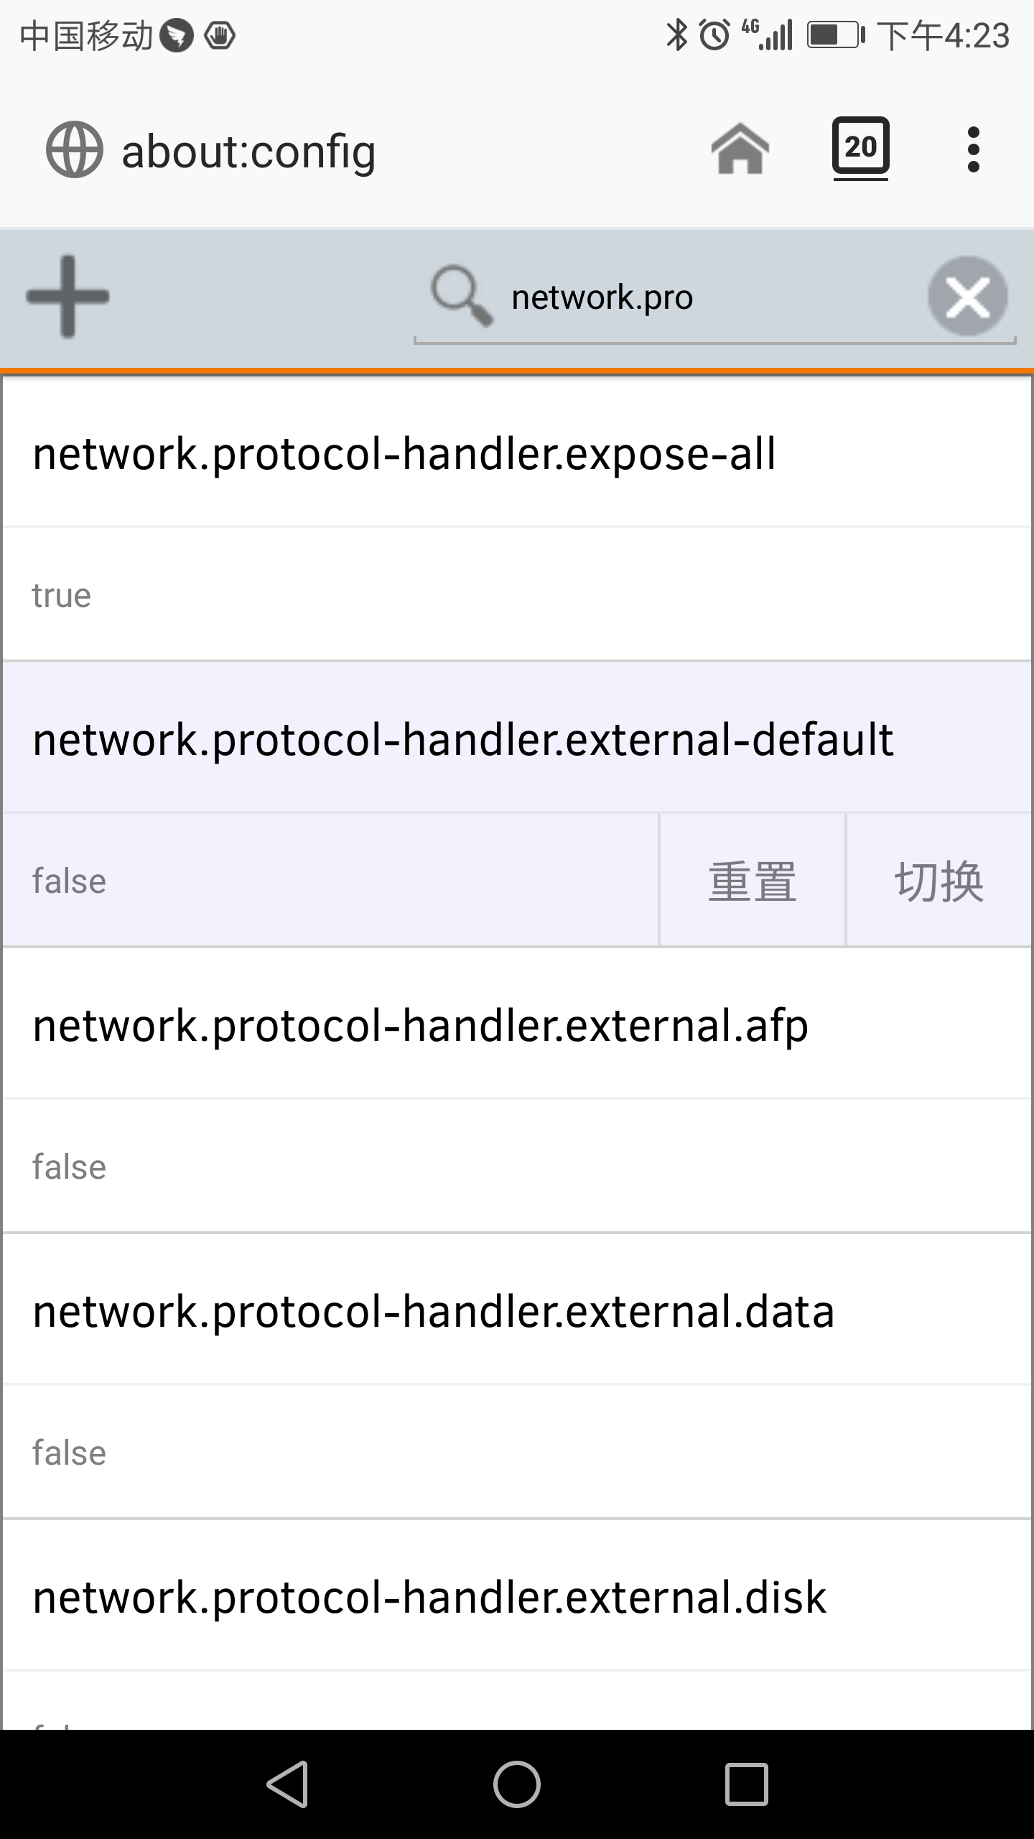Select the network.protocol-handler.external.afp preference
This screenshot has width=1034, height=1839.
click(517, 1025)
